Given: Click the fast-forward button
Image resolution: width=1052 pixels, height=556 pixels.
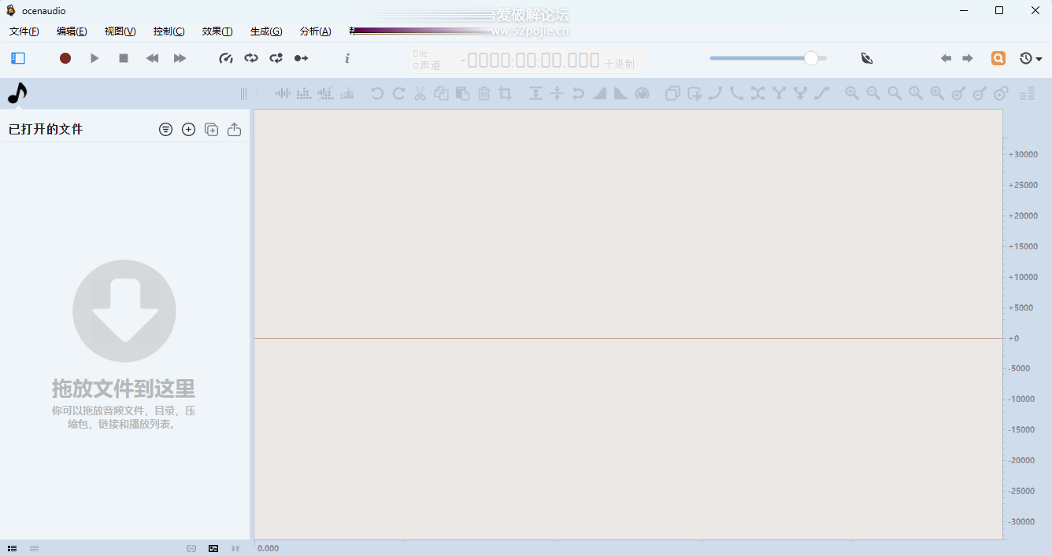Looking at the screenshot, I should [180, 58].
